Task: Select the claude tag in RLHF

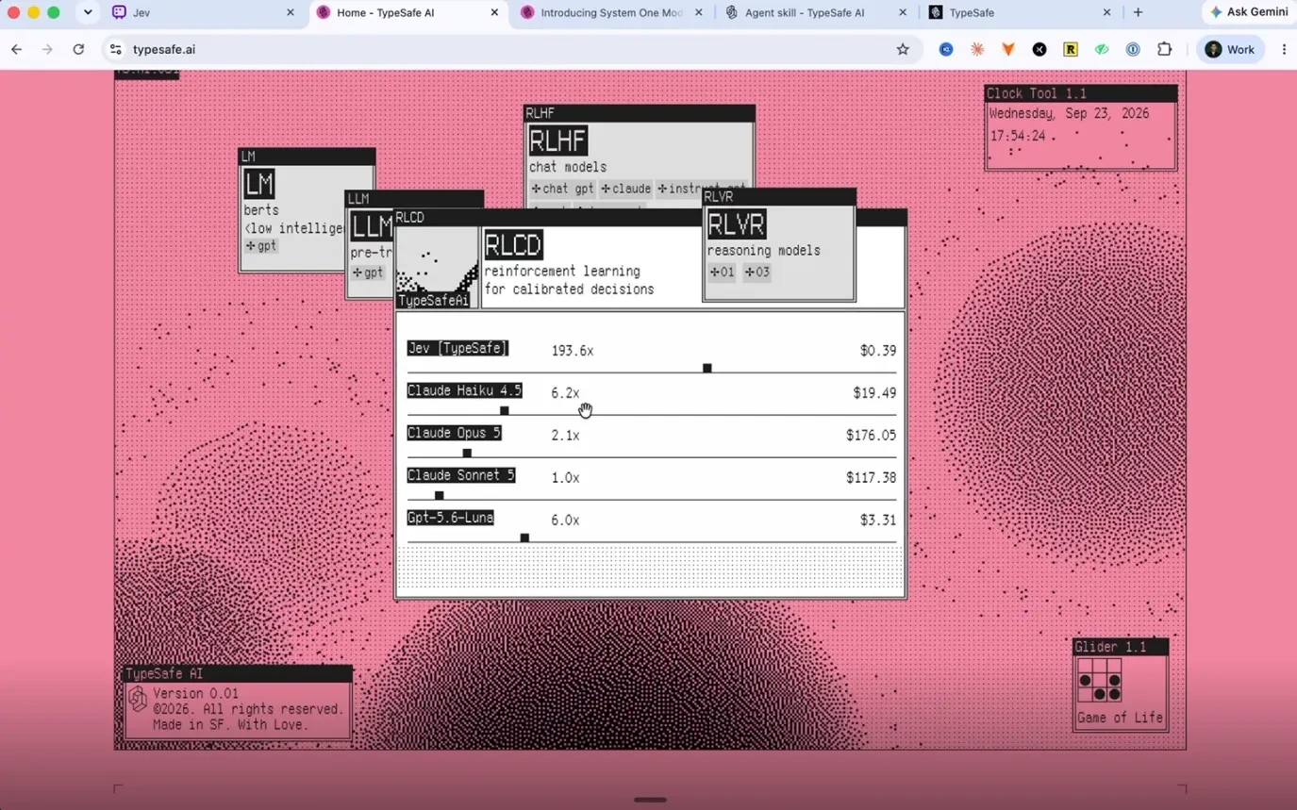Action: 626,189
